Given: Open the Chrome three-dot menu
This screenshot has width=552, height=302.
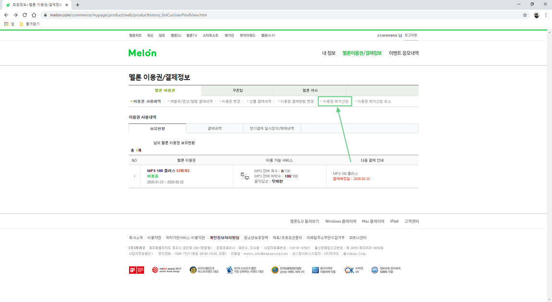Looking at the screenshot, I should [x=546, y=15].
